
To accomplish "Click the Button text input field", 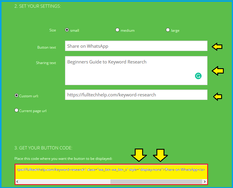I will (x=136, y=46).
